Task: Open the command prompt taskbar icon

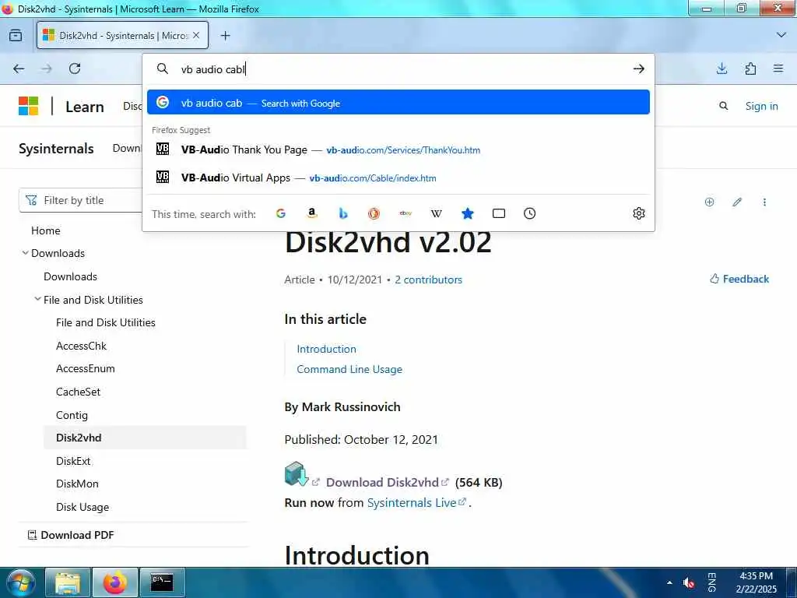Action: click(162, 582)
